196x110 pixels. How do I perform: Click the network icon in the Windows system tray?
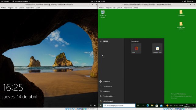pos(180,105)
